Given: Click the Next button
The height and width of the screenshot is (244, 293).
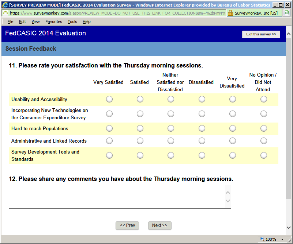Looking at the screenshot, I should coord(159,225).
